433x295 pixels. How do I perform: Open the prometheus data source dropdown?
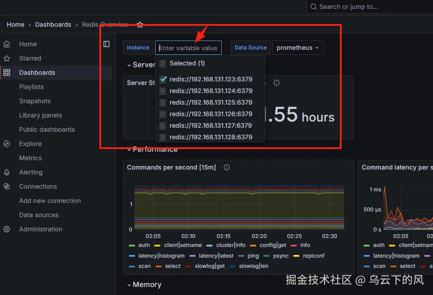pyautogui.click(x=298, y=48)
